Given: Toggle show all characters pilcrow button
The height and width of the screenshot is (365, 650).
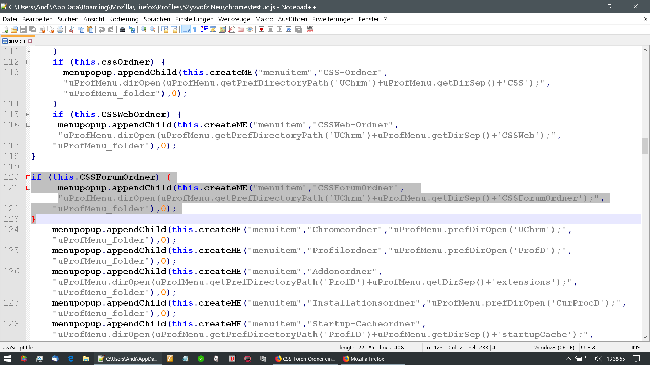Looking at the screenshot, I should click(195, 29).
